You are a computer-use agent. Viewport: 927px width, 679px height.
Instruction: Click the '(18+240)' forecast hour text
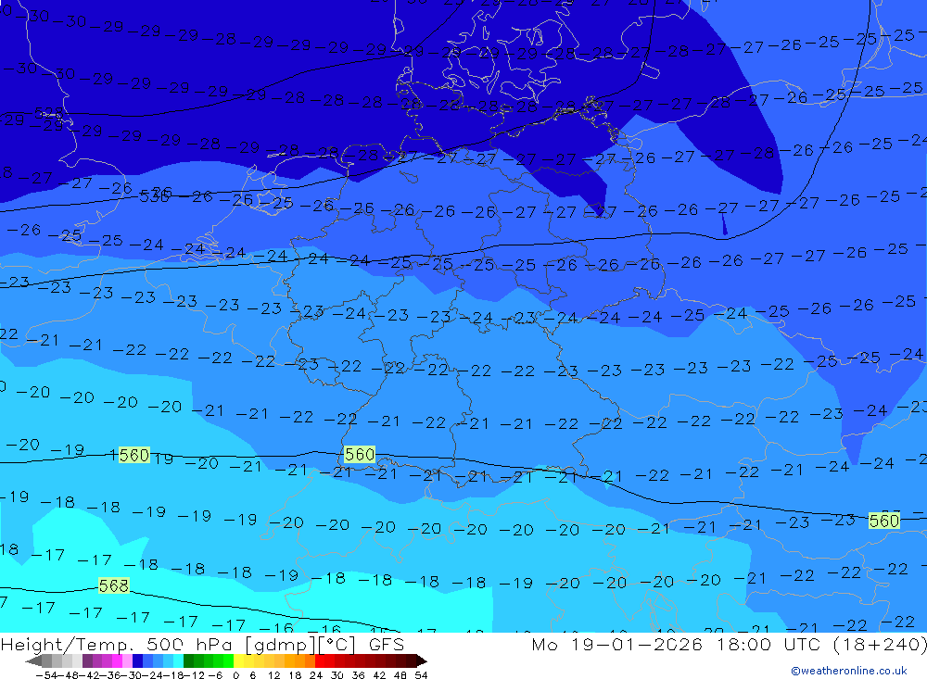click(881, 645)
